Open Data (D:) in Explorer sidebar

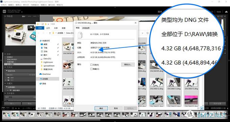46,59
